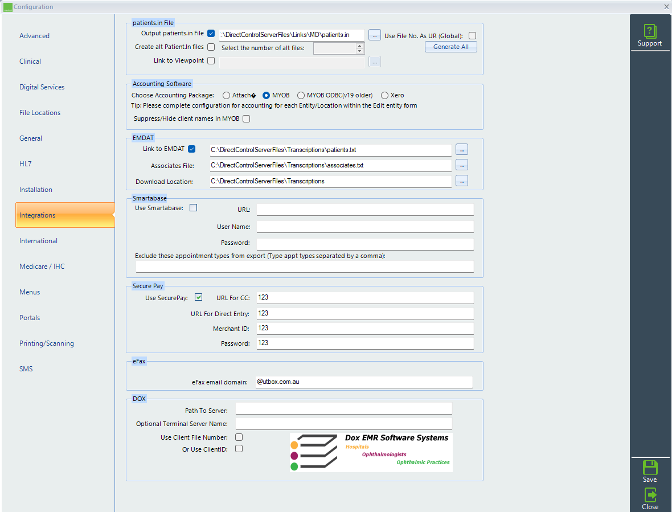
Task: Click the Merchant ID field
Action: point(365,328)
